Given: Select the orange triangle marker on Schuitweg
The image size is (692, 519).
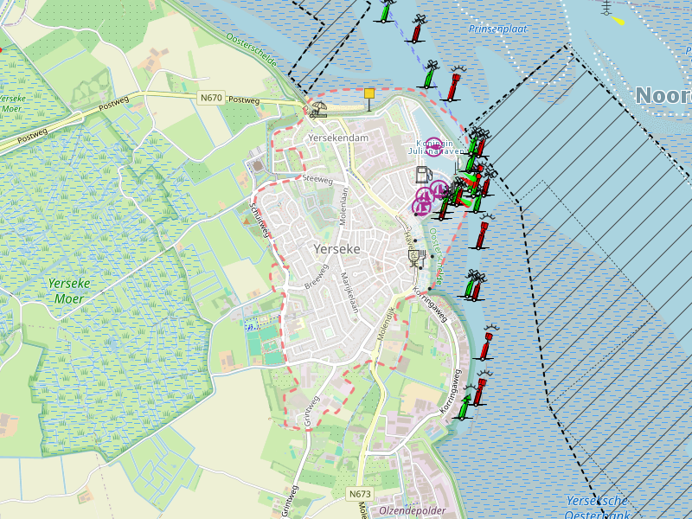Looking at the screenshot, I should pyautogui.click(x=247, y=221).
